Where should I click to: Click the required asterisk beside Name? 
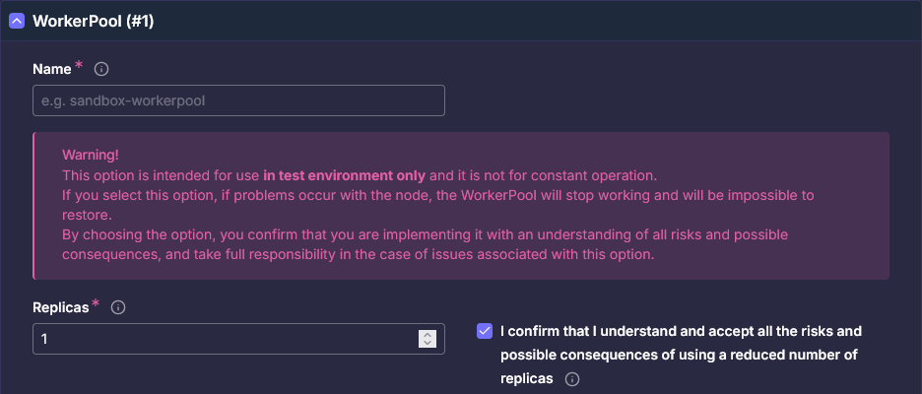79,68
